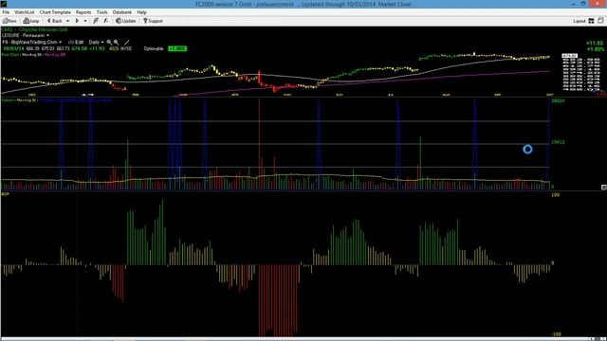Open the Layout grid icon
The width and height of the screenshot is (607, 341).
pyautogui.click(x=591, y=21)
